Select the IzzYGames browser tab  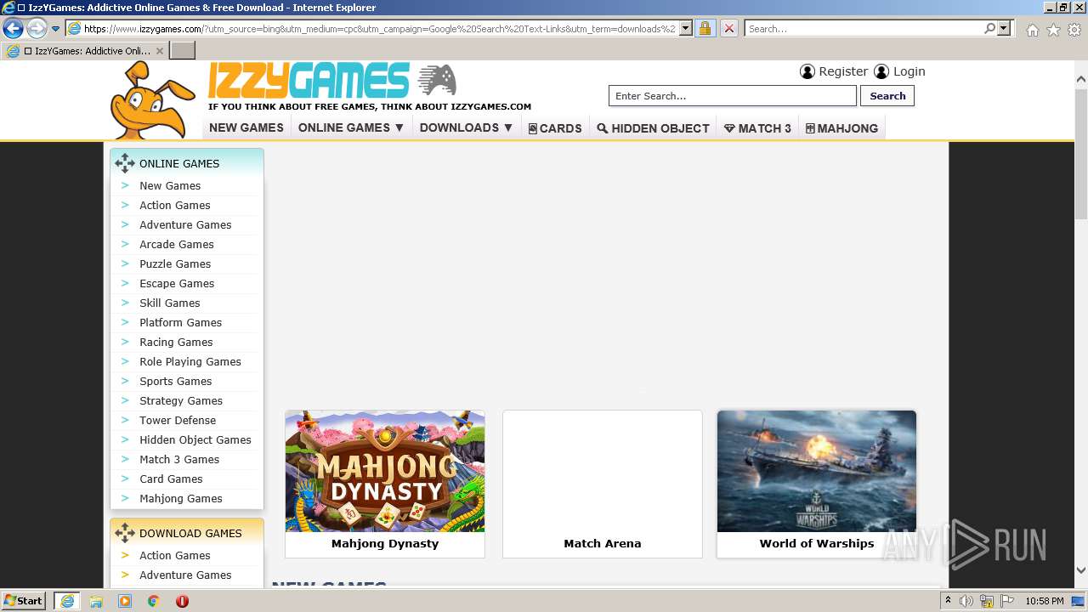[x=85, y=50]
